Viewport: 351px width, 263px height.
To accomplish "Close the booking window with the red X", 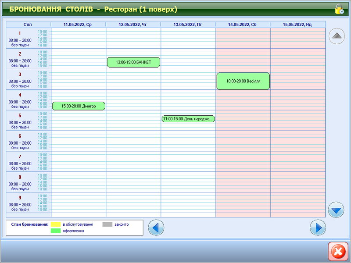I will 338,252.
